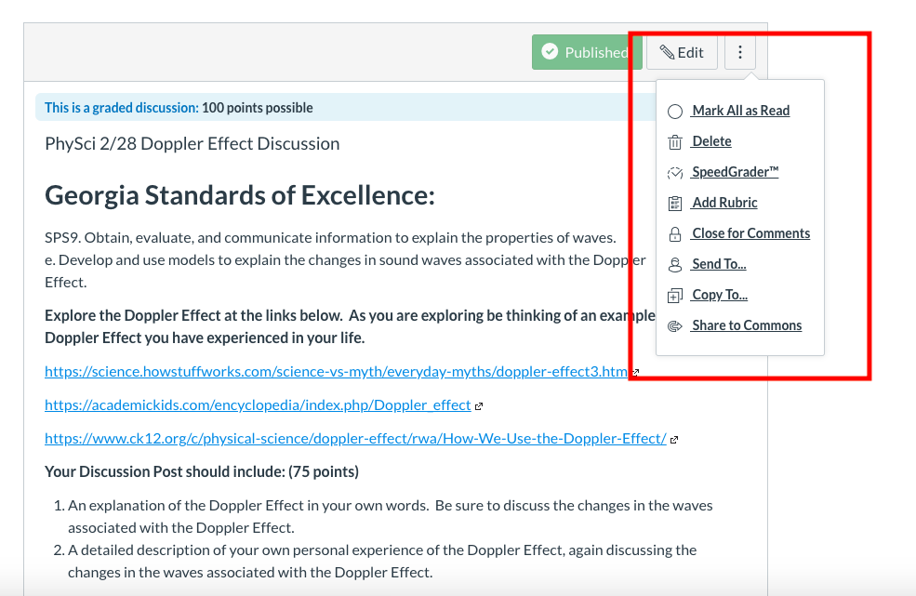The width and height of the screenshot is (916, 596).
Task: Click the Georgia Standards of Excellence heading
Action: [240, 195]
